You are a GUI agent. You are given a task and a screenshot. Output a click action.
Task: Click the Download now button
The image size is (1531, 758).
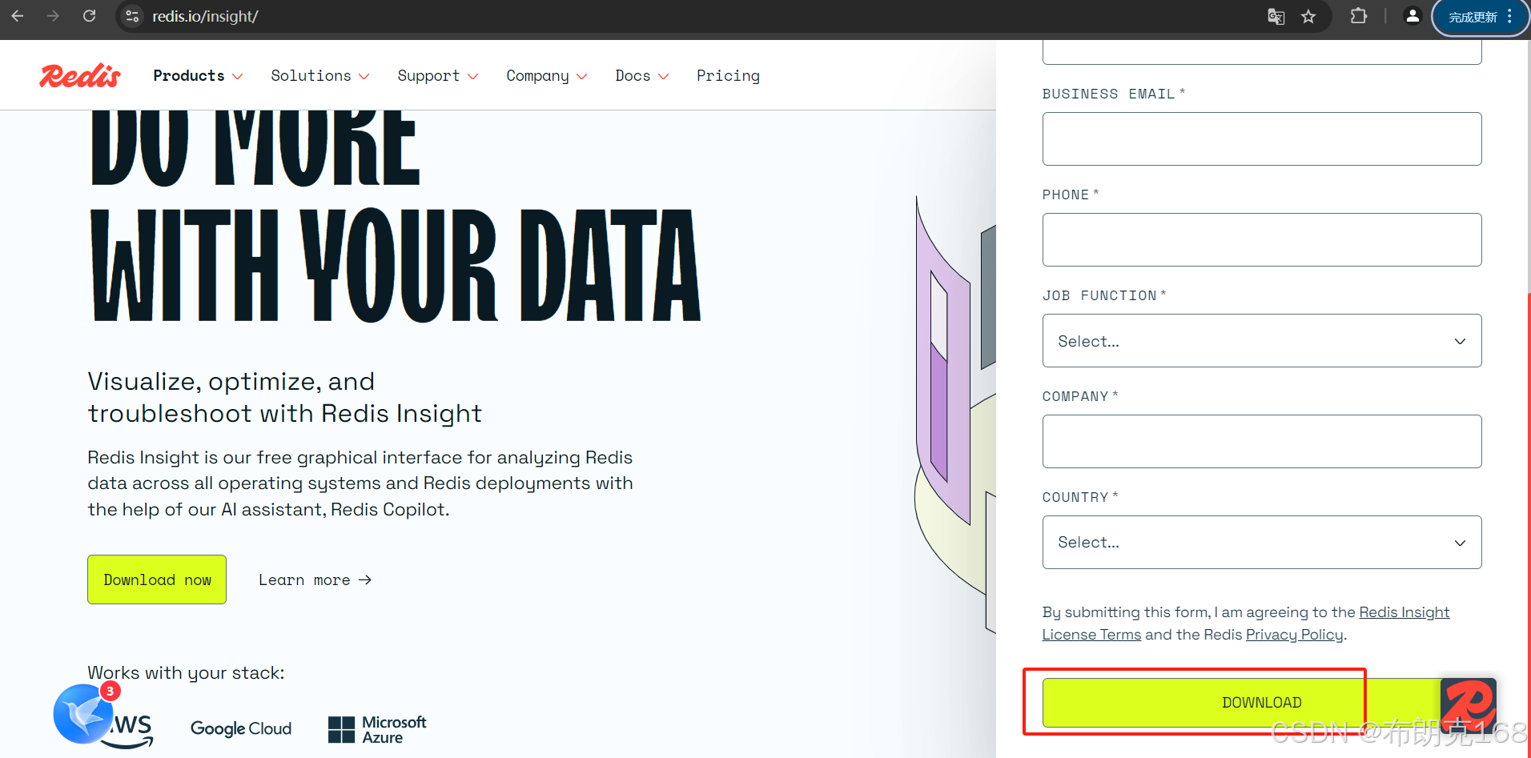157,580
